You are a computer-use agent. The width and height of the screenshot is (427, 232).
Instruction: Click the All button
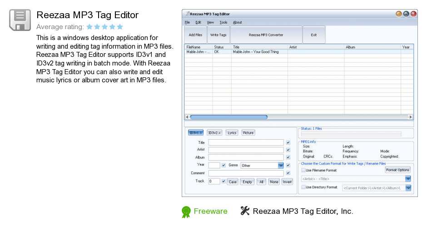click(262, 182)
